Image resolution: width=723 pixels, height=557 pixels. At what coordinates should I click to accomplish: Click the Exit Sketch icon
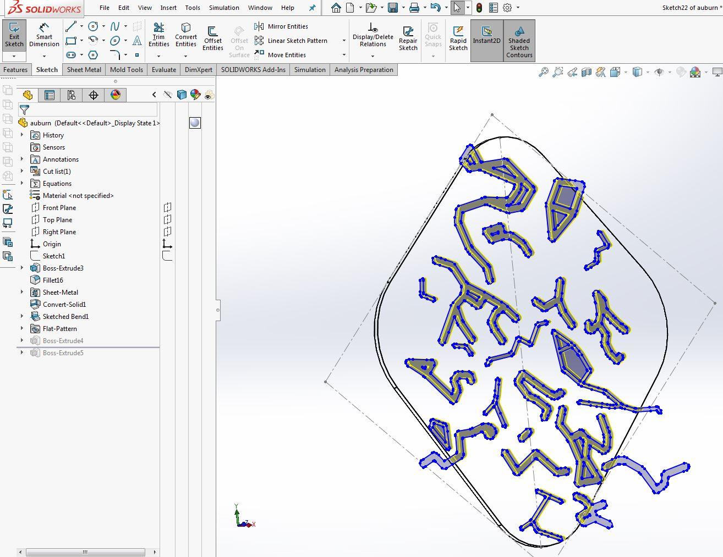[14, 35]
